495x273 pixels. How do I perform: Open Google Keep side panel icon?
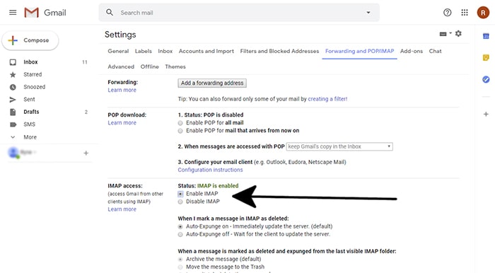pos(486,58)
